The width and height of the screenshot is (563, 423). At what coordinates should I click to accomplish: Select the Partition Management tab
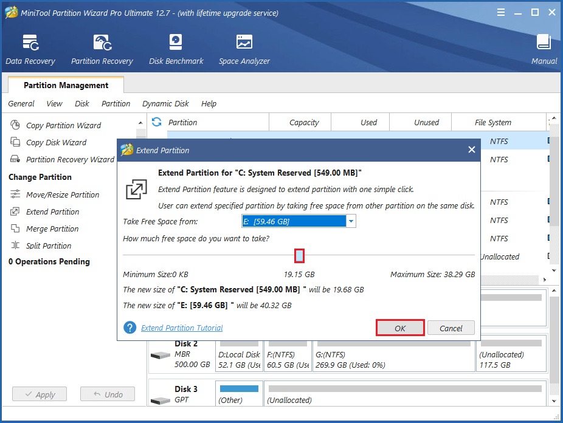[x=66, y=86]
